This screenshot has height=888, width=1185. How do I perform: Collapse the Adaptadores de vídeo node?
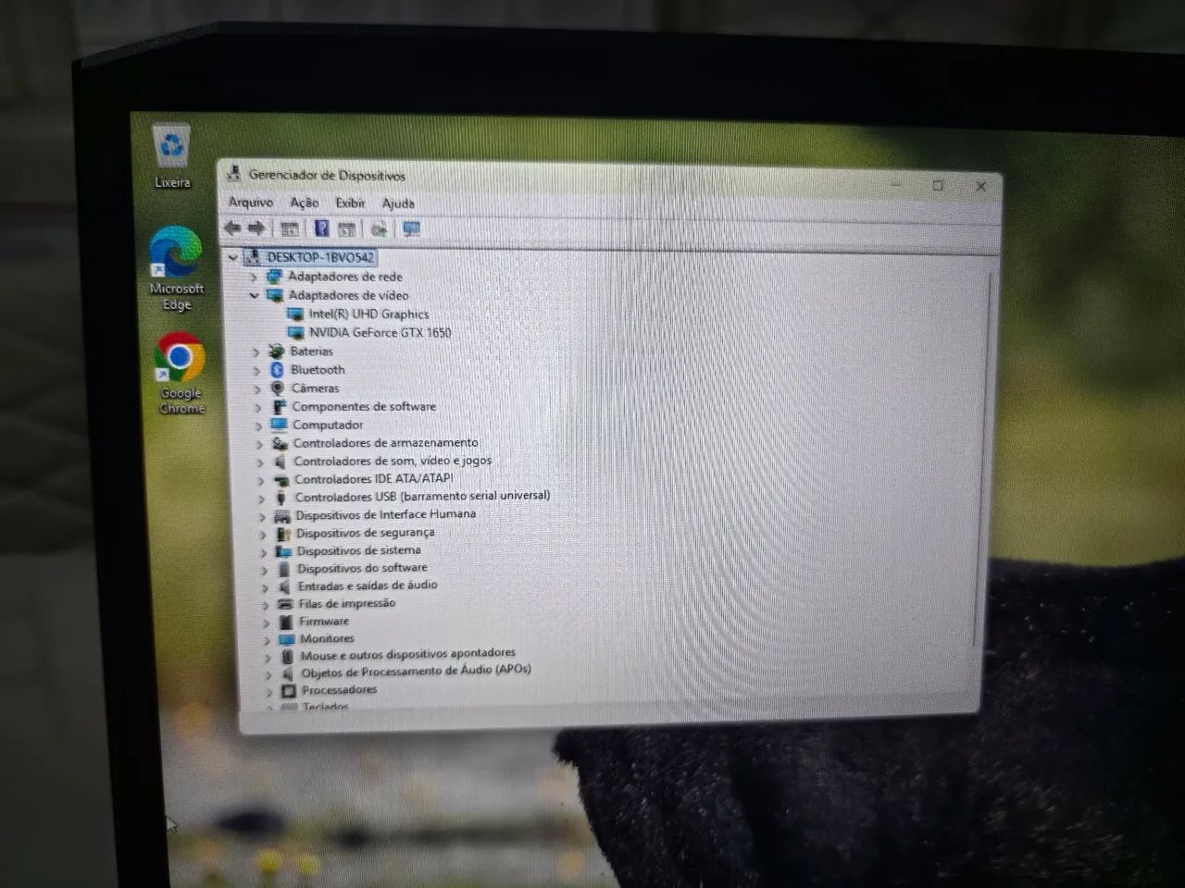tap(254, 296)
